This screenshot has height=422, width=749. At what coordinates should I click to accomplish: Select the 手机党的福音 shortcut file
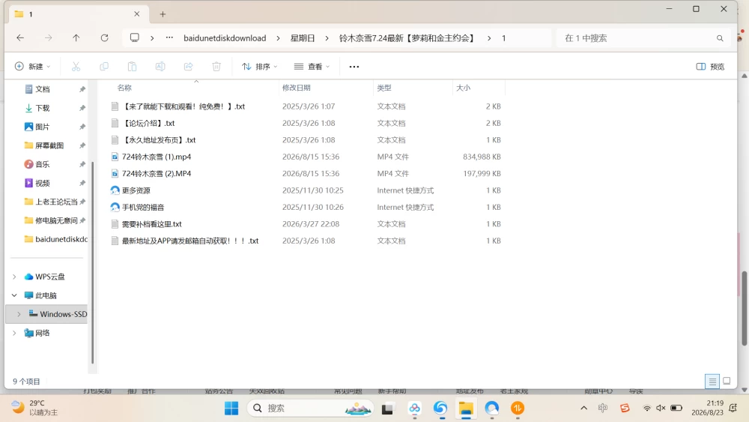click(x=143, y=207)
